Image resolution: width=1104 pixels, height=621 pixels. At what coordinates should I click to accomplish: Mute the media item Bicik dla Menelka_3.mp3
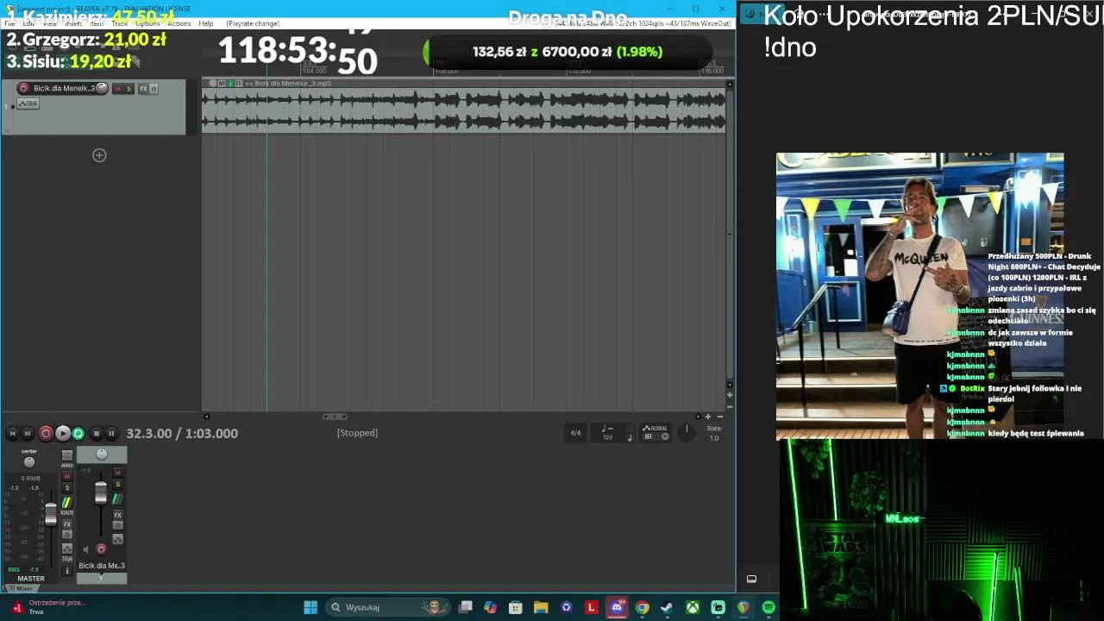tap(221, 84)
